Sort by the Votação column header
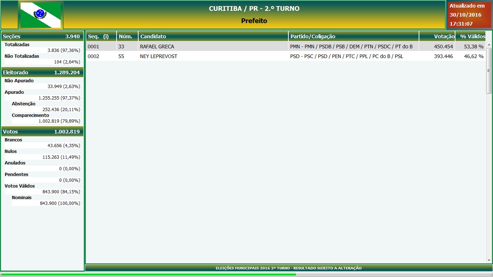The height and width of the screenshot is (277, 493). coord(437,36)
